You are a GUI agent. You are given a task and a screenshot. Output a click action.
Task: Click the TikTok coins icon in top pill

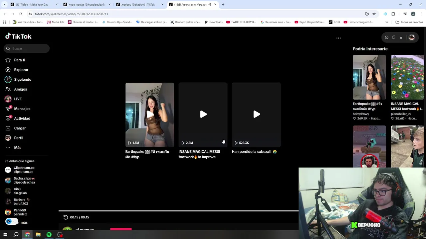click(x=386, y=38)
